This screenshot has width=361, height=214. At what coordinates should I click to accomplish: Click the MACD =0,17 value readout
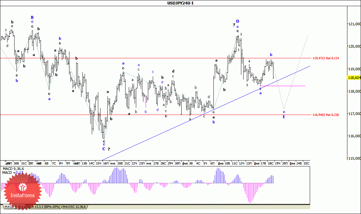coord(13,173)
